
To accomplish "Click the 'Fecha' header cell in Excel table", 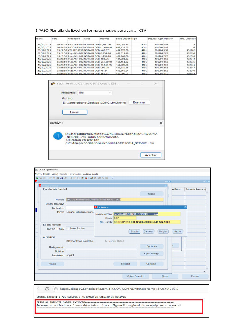I will coord(44,39).
